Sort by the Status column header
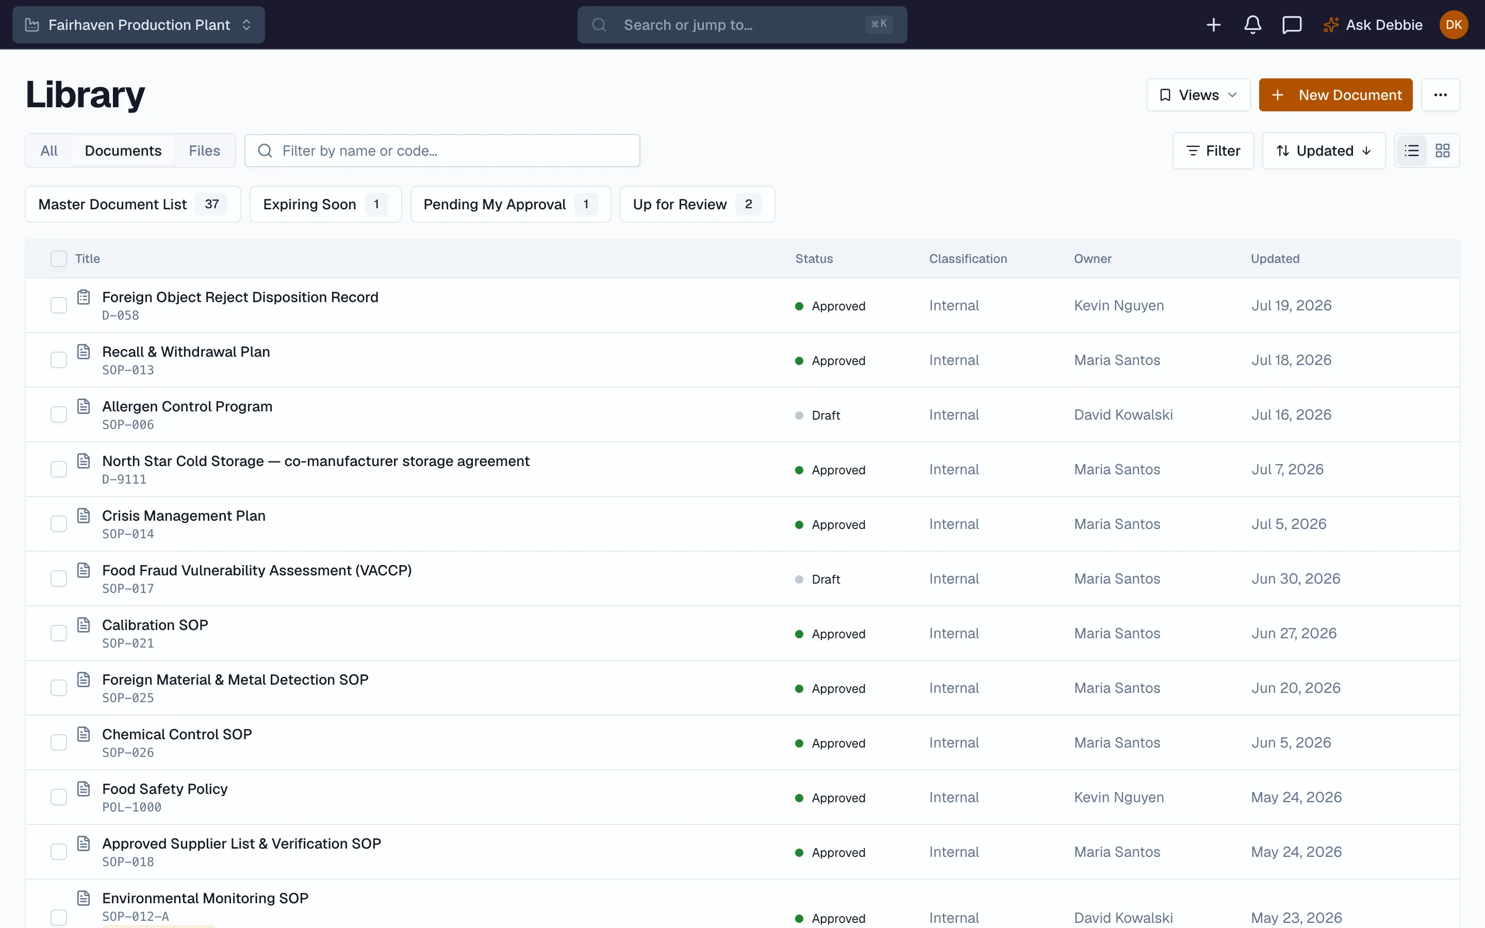The width and height of the screenshot is (1485, 928). click(x=814, y=258)
